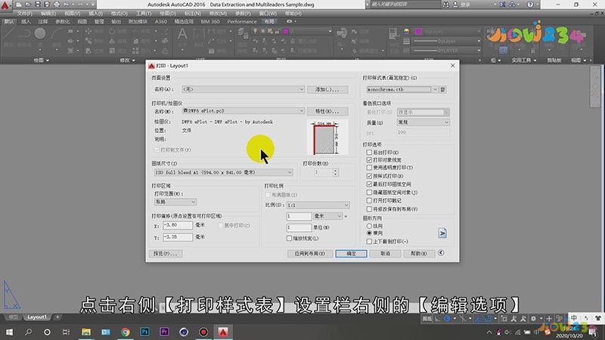The image size is (605, 340).
Task: Open the paper size ISO full bleed dropdown
Action: (223, 172)
